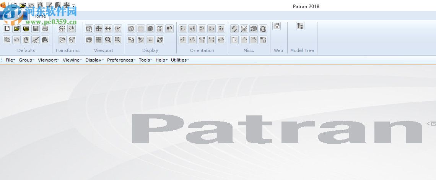Click the four-pane grid icon in Viewport group
Viewport: 436px width, 180px height.
point(99,40)
